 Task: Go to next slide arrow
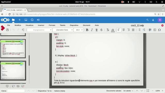coord(142,91)
